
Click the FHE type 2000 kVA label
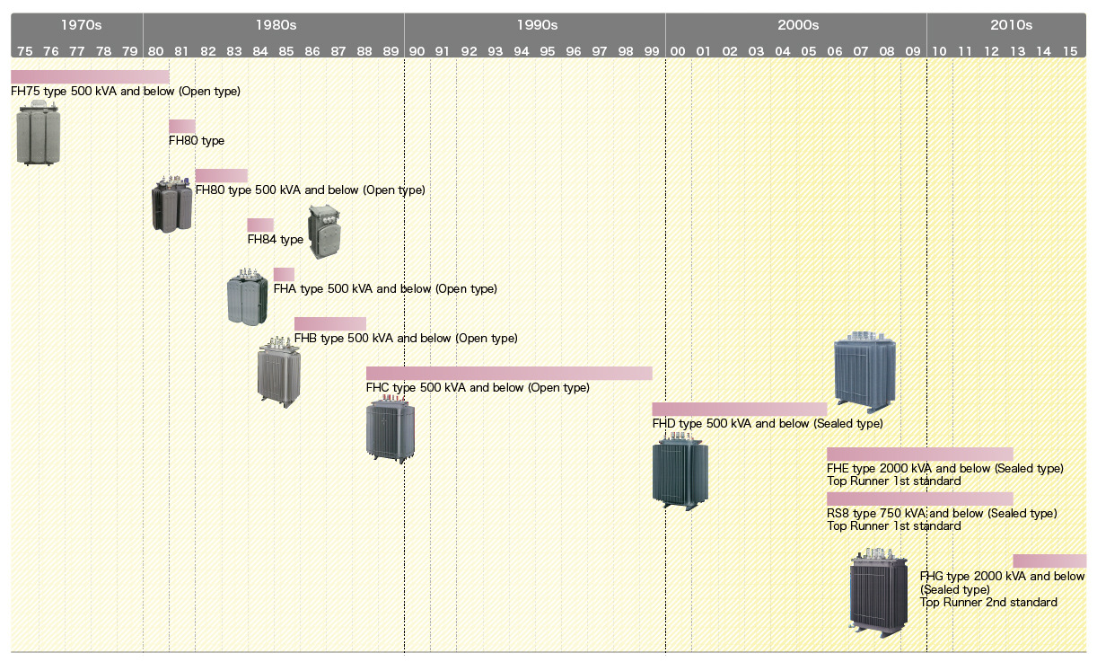pyautogui.click(x=944, y=468)
